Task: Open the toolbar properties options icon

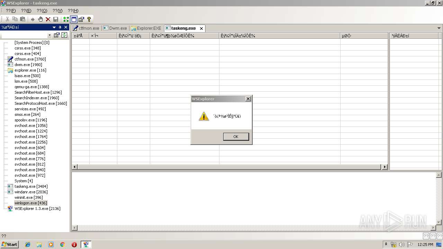Action: (x=81, y=19)
